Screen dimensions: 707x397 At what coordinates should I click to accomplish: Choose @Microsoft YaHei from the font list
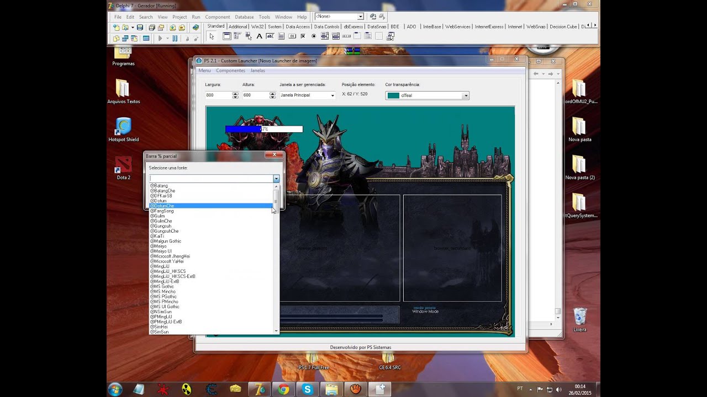click(x=212, y=261)
